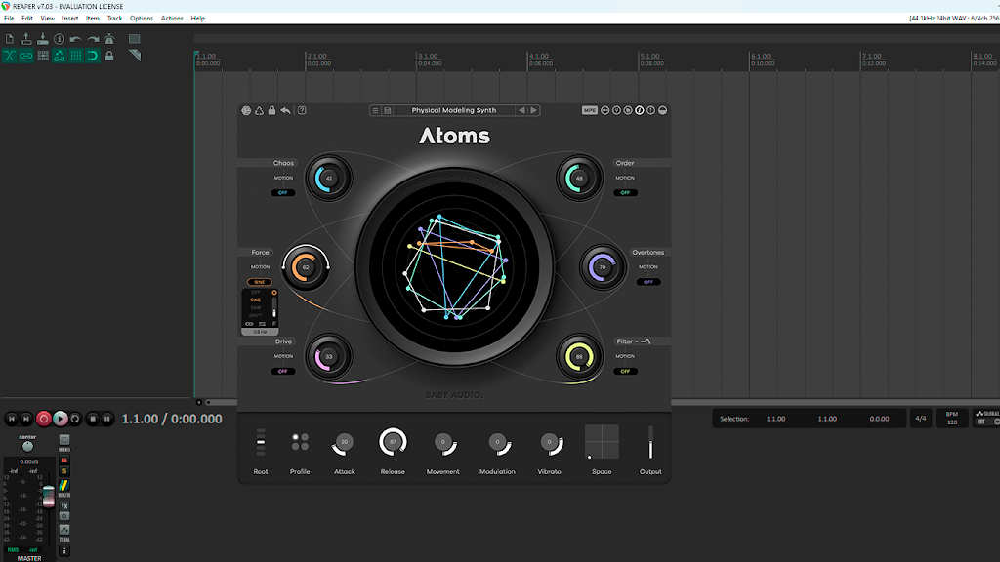
Task: Open Overtones motion OFF selector
Action: [648, 282]
